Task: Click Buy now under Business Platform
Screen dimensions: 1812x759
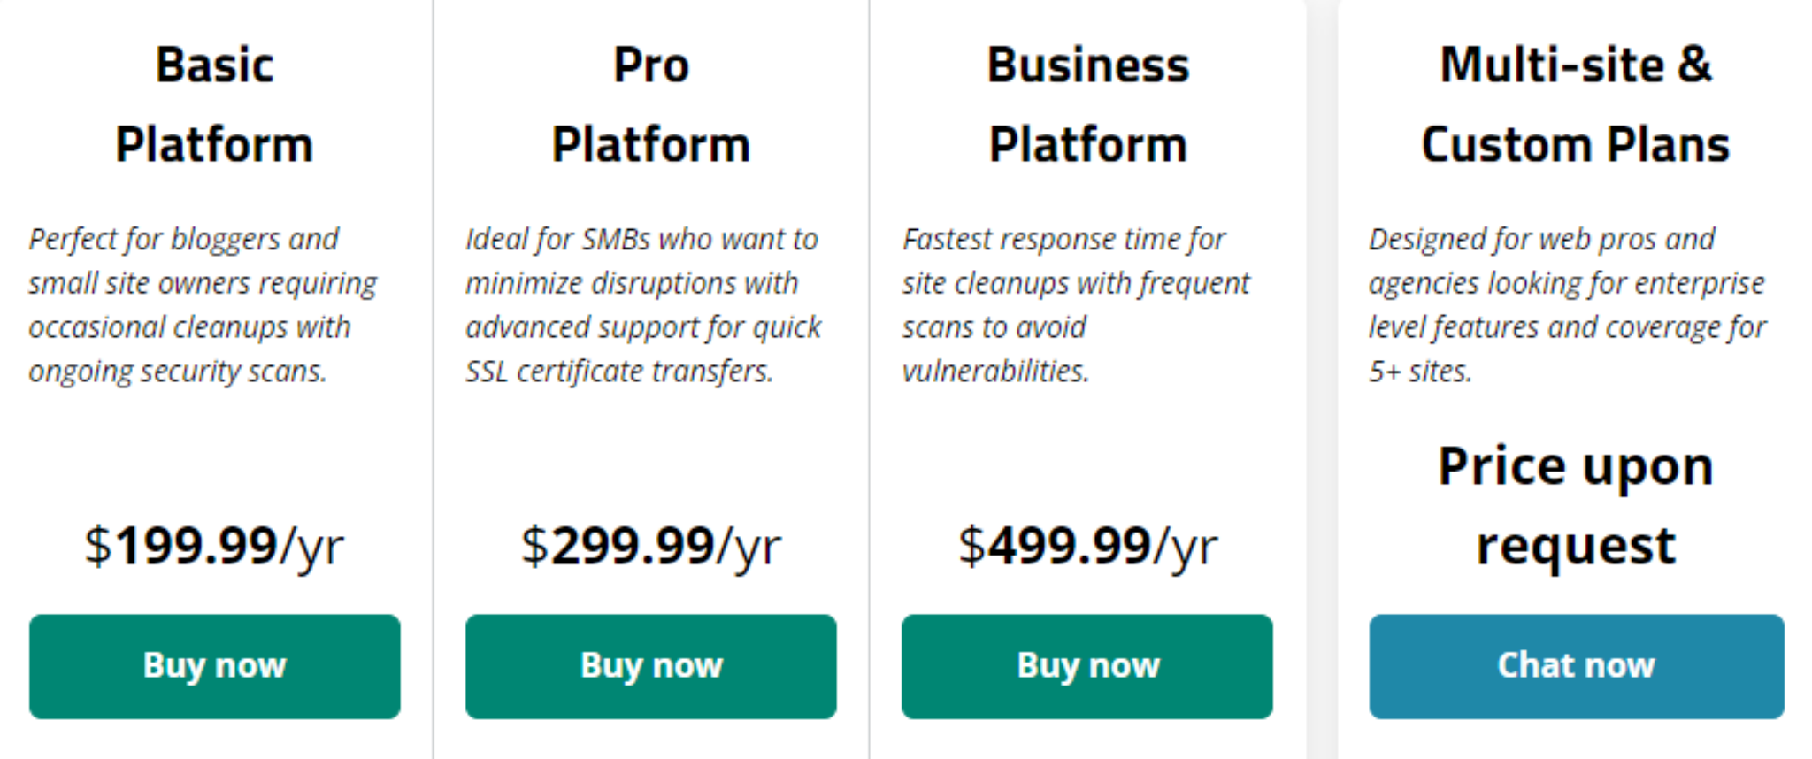Action: [x=1087, y=666]
